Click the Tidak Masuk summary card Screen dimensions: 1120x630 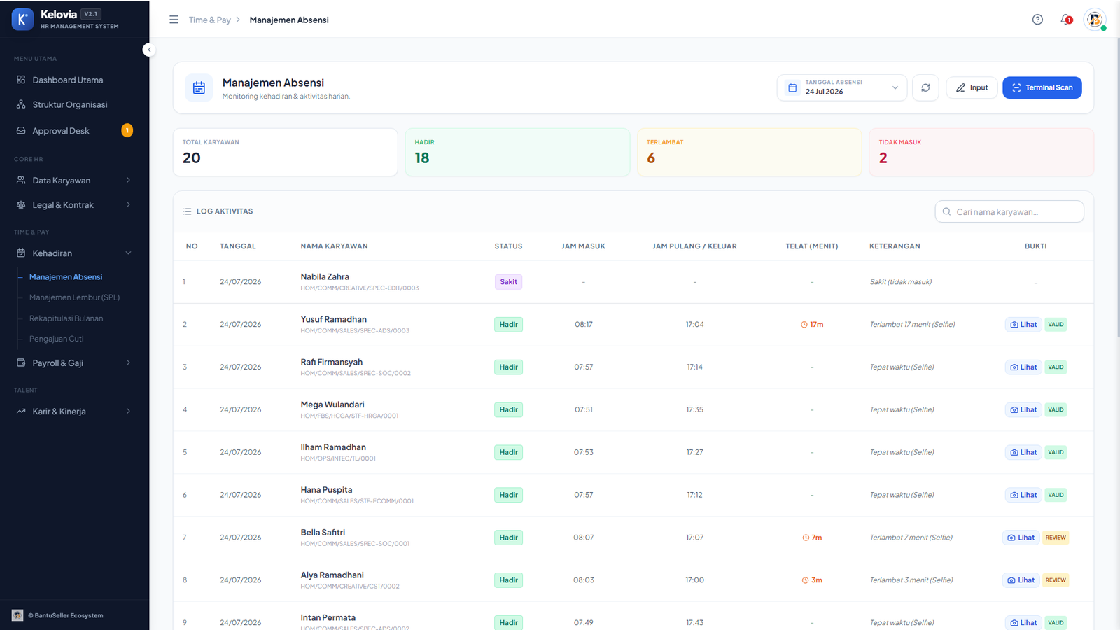pos(981,152)
